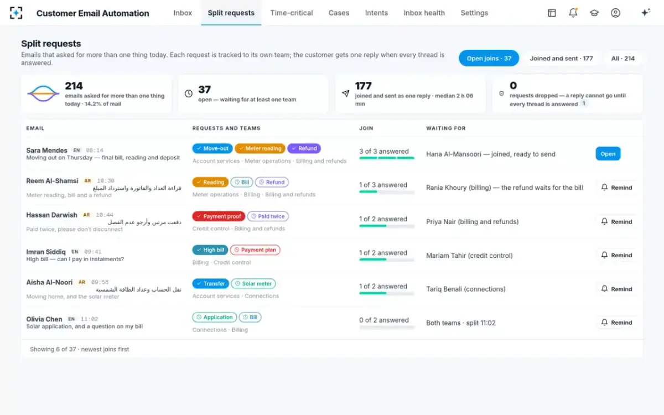Open the Cases tab
This screenshot has width=664, height=415.
tap(339, 13)
